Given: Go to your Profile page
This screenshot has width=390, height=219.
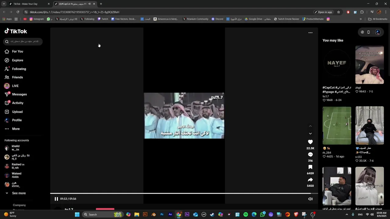Looking at the screenshot, I should 13,120.
